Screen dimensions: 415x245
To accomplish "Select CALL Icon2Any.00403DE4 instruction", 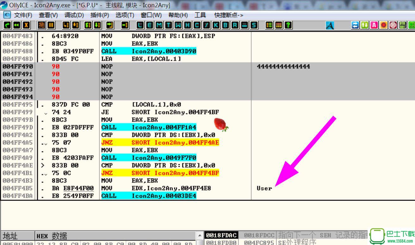I will [x=149, y=196].
